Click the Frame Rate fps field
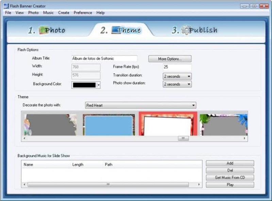 tap(177, 67)
